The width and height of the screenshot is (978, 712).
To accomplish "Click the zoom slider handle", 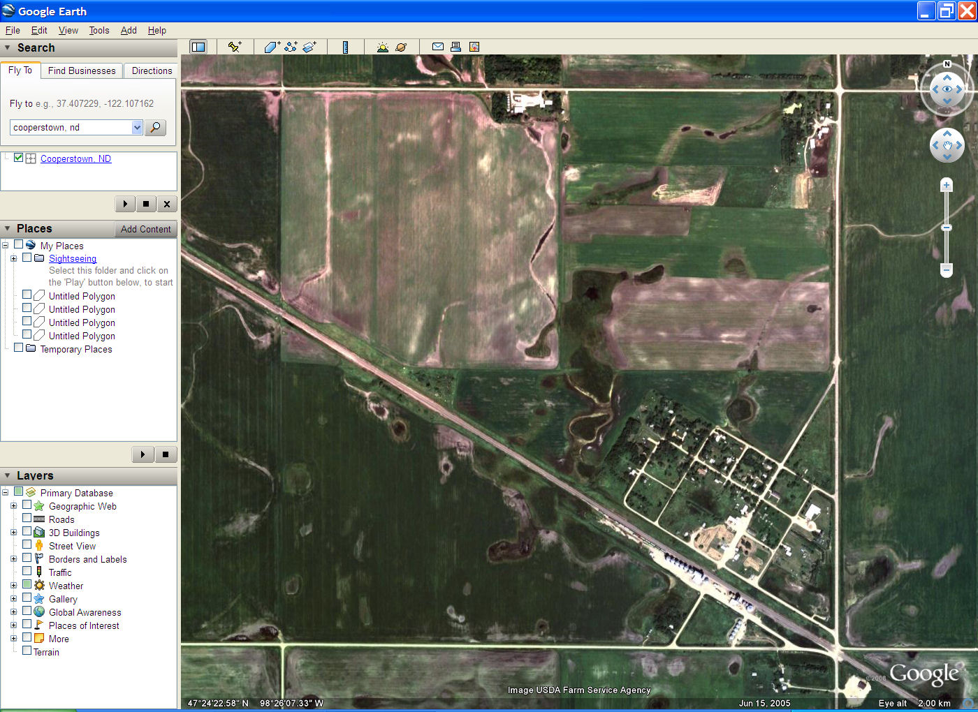I will coord(947,228).
